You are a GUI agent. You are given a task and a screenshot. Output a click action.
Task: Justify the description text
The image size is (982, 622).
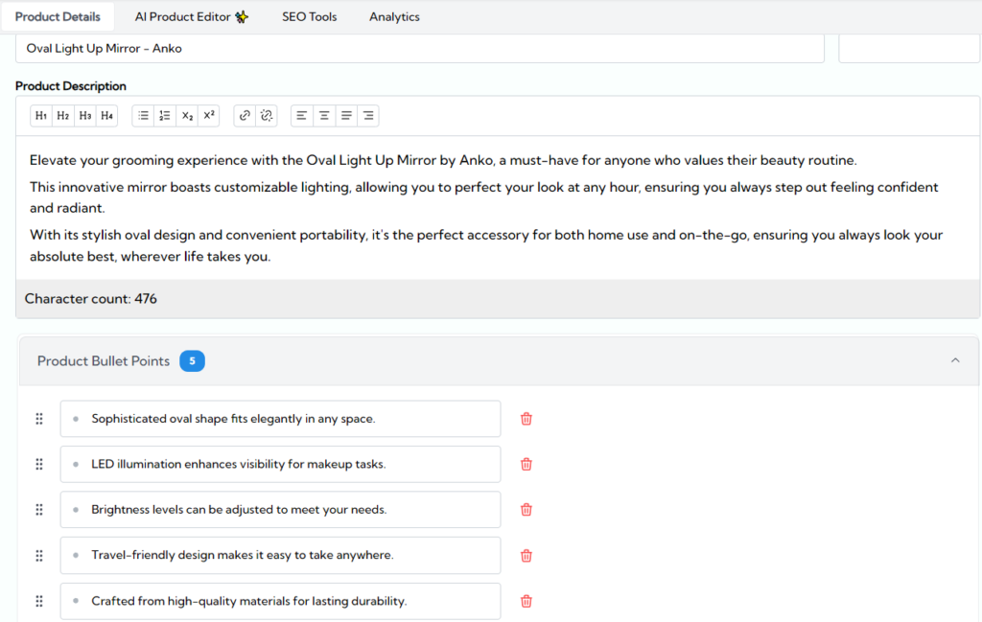[346, 116]
